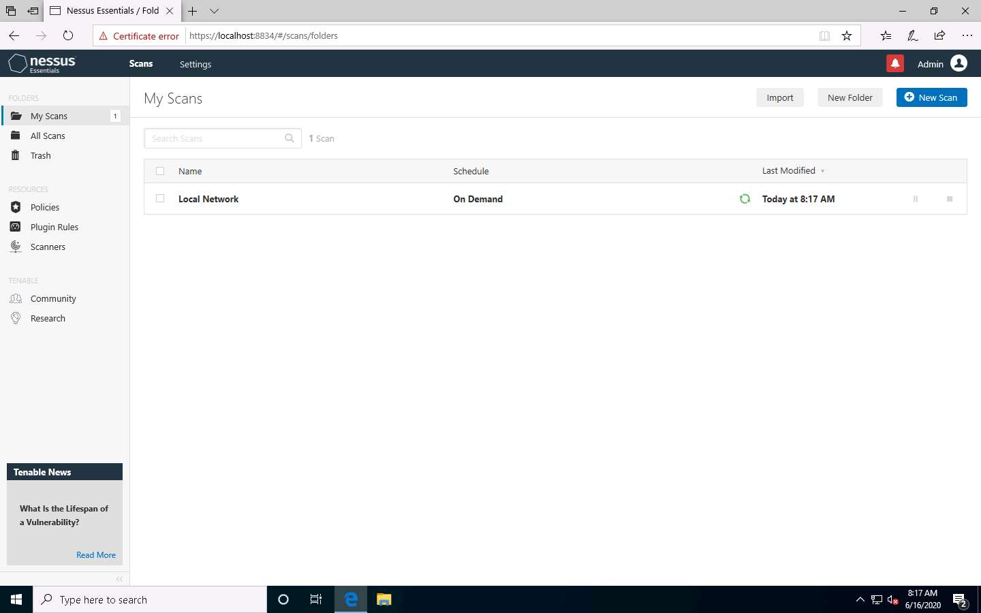Show tabs you've set aside

click(x=10, y=11)
